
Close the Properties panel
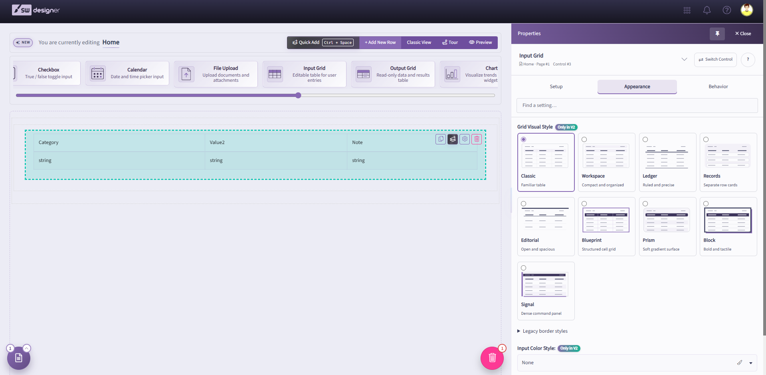tap(743, 34)
